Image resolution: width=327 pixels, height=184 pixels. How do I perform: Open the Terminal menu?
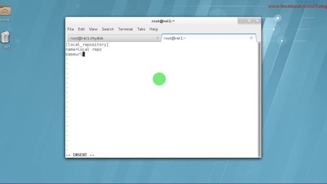[x=125, y=29]
